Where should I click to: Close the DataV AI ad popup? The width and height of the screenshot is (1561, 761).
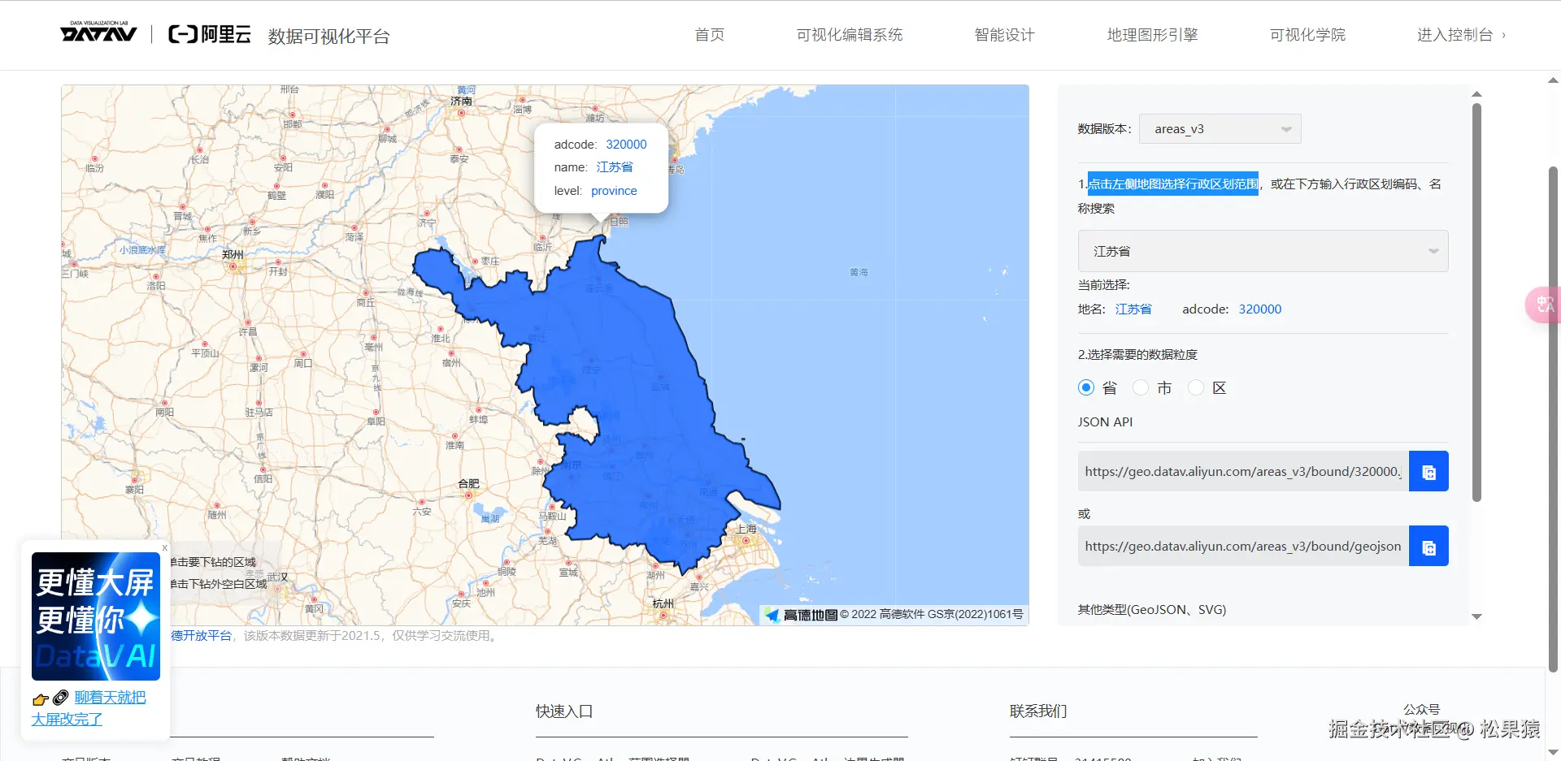(164, 547)
